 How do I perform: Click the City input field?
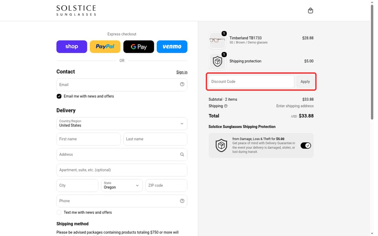pyautogui.click(x=78, y=185)
